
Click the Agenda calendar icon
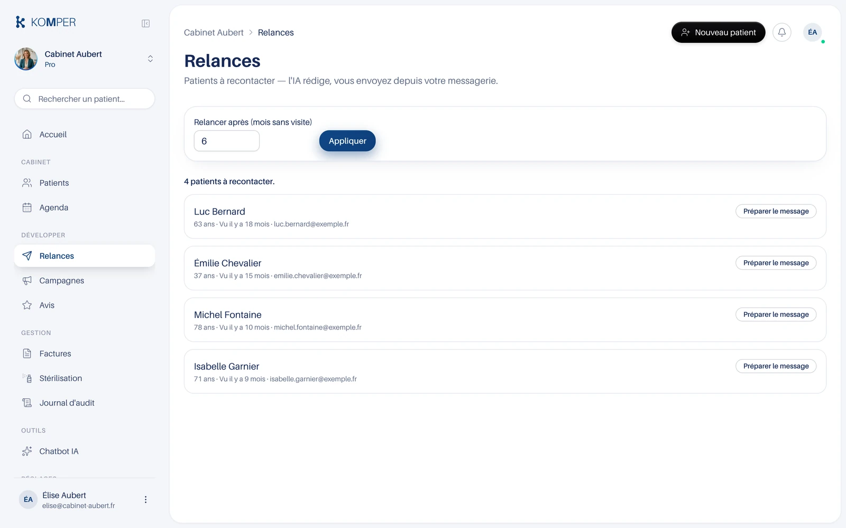point(27,208)
